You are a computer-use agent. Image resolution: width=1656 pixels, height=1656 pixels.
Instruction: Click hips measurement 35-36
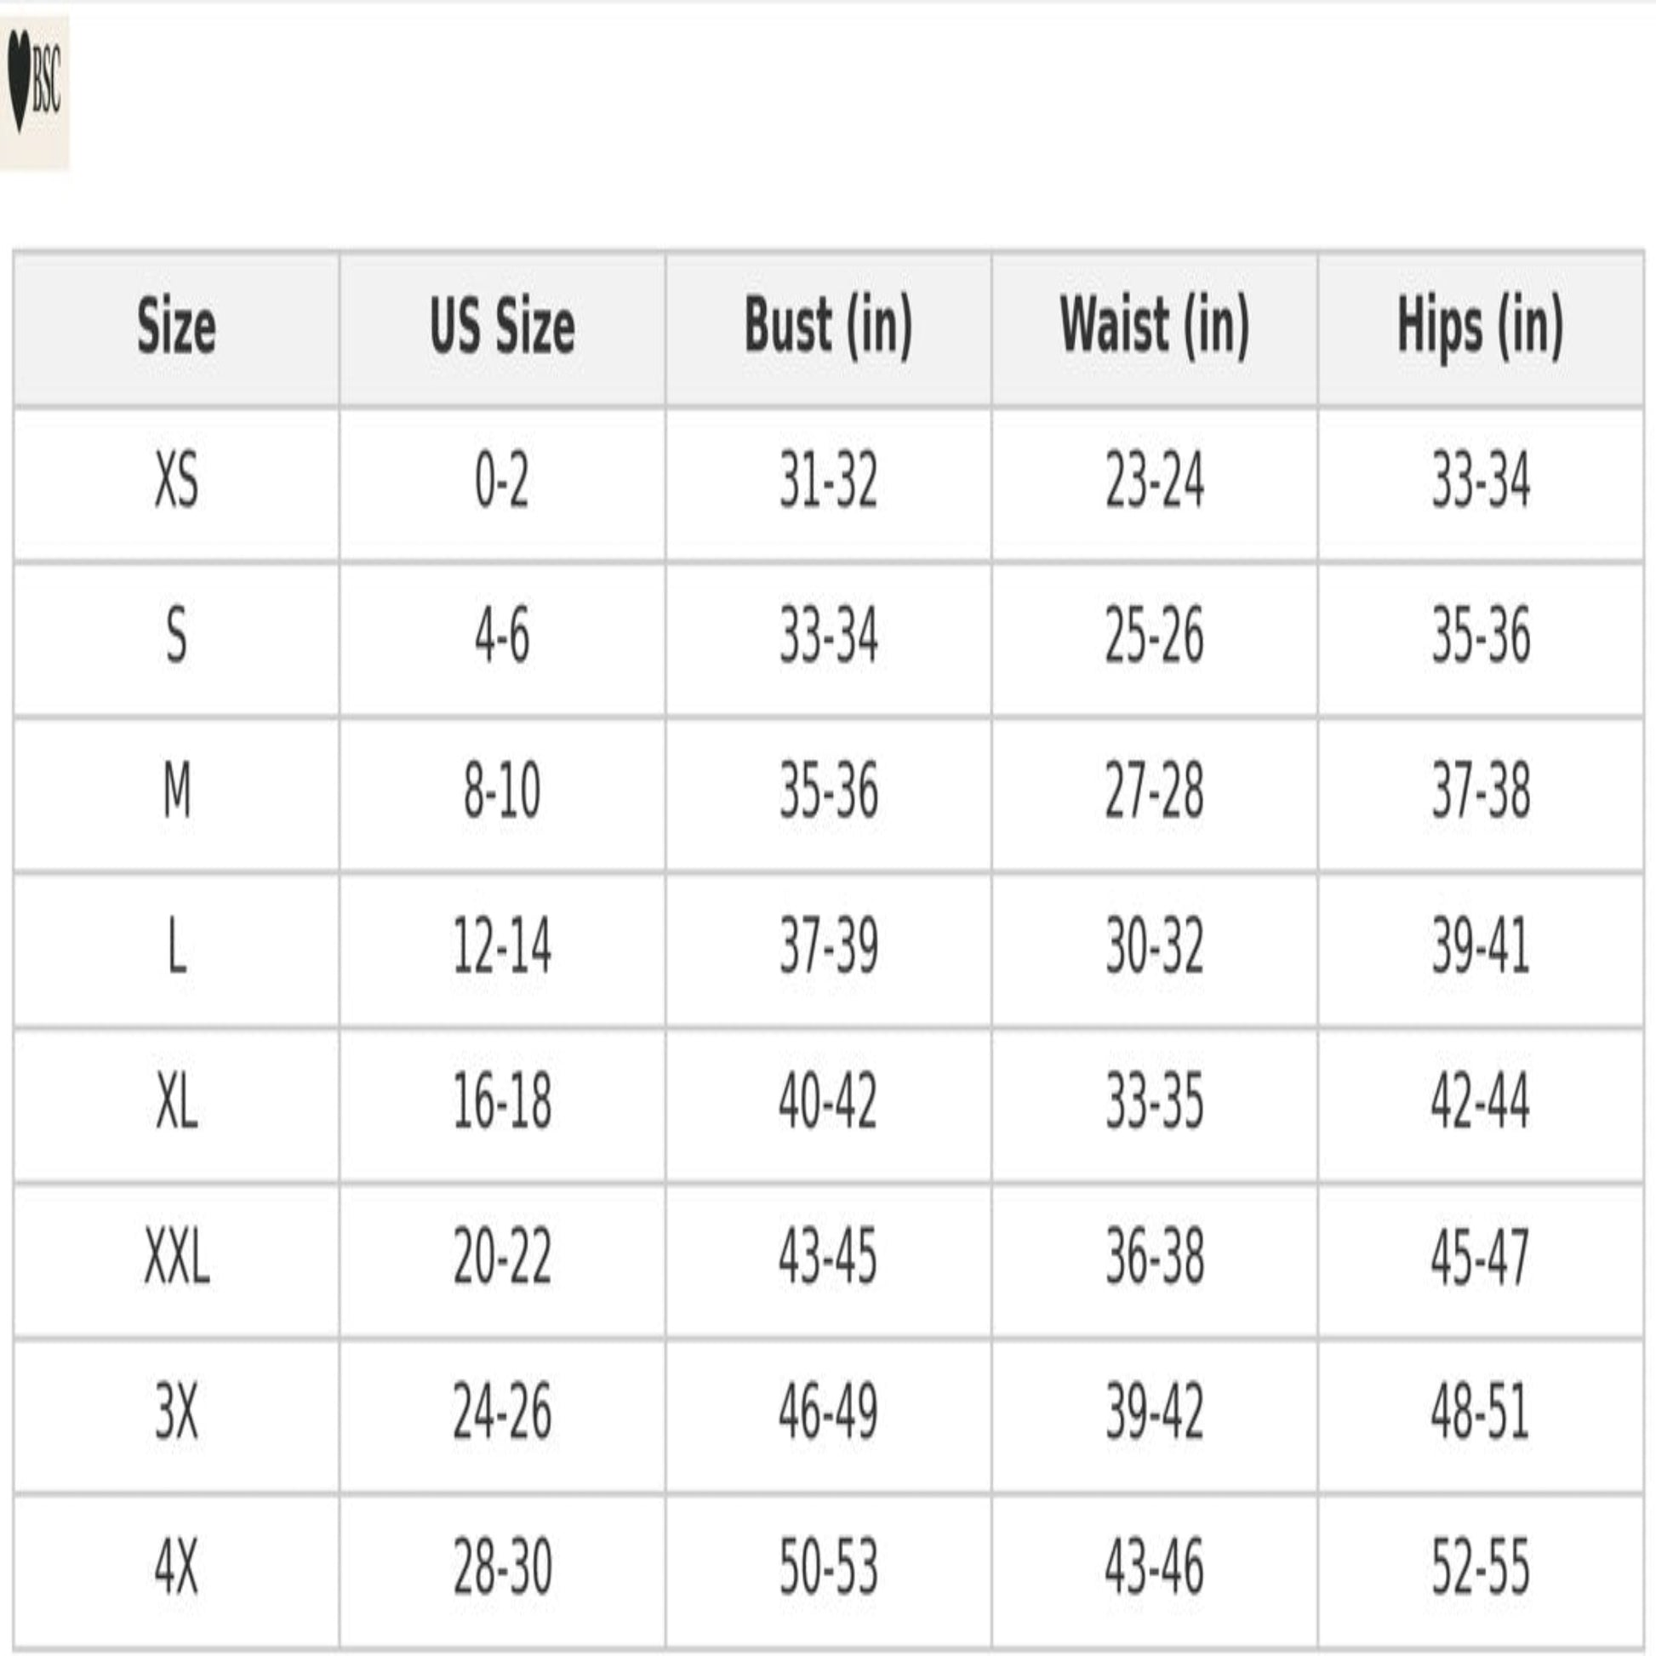point(1481,637)
